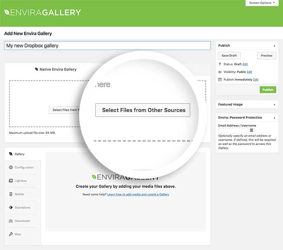
Task: Click the Publish calendar icon
Action: [x=219, y=79]
